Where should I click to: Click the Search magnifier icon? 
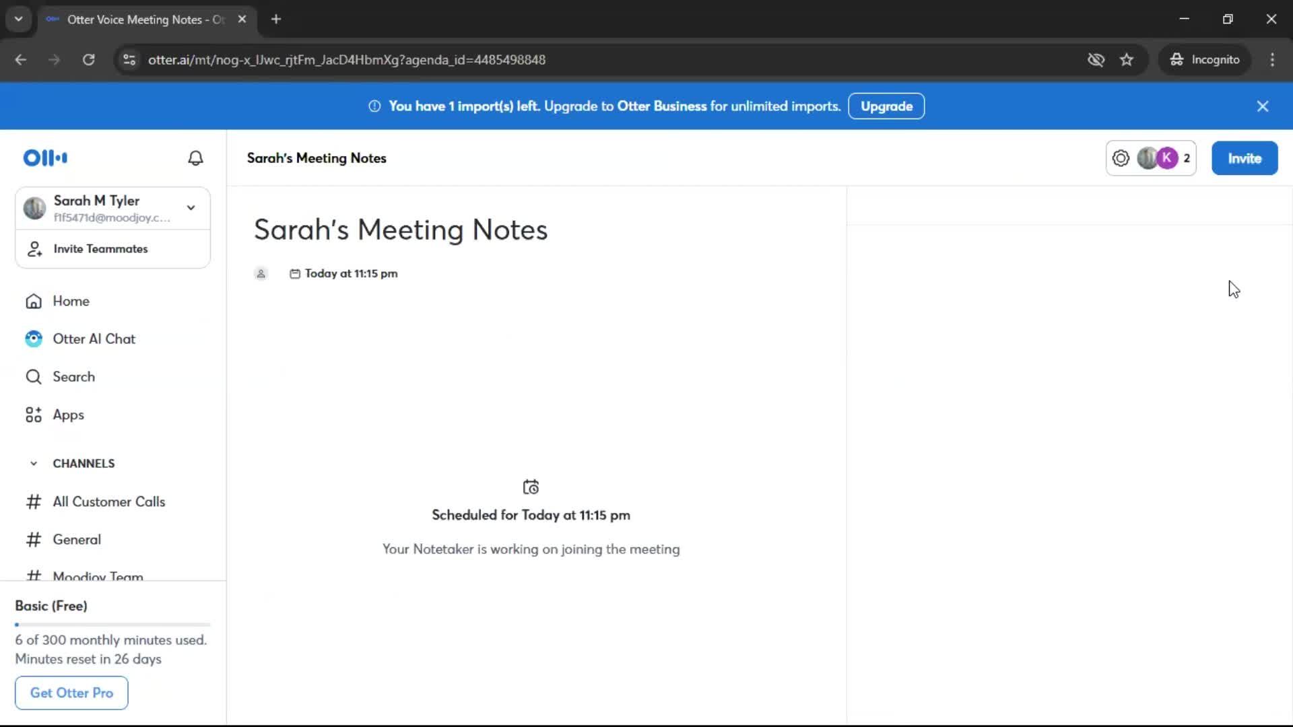34,377
